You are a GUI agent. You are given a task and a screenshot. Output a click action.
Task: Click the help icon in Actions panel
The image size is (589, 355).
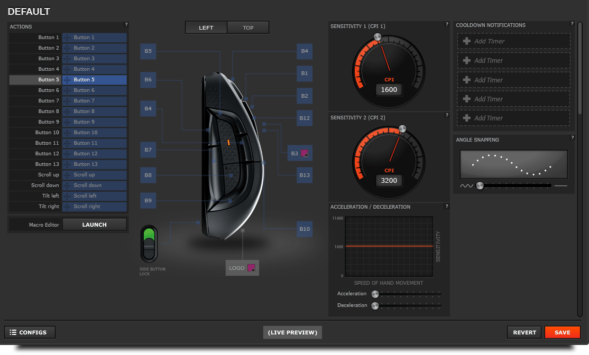[126, 24]
